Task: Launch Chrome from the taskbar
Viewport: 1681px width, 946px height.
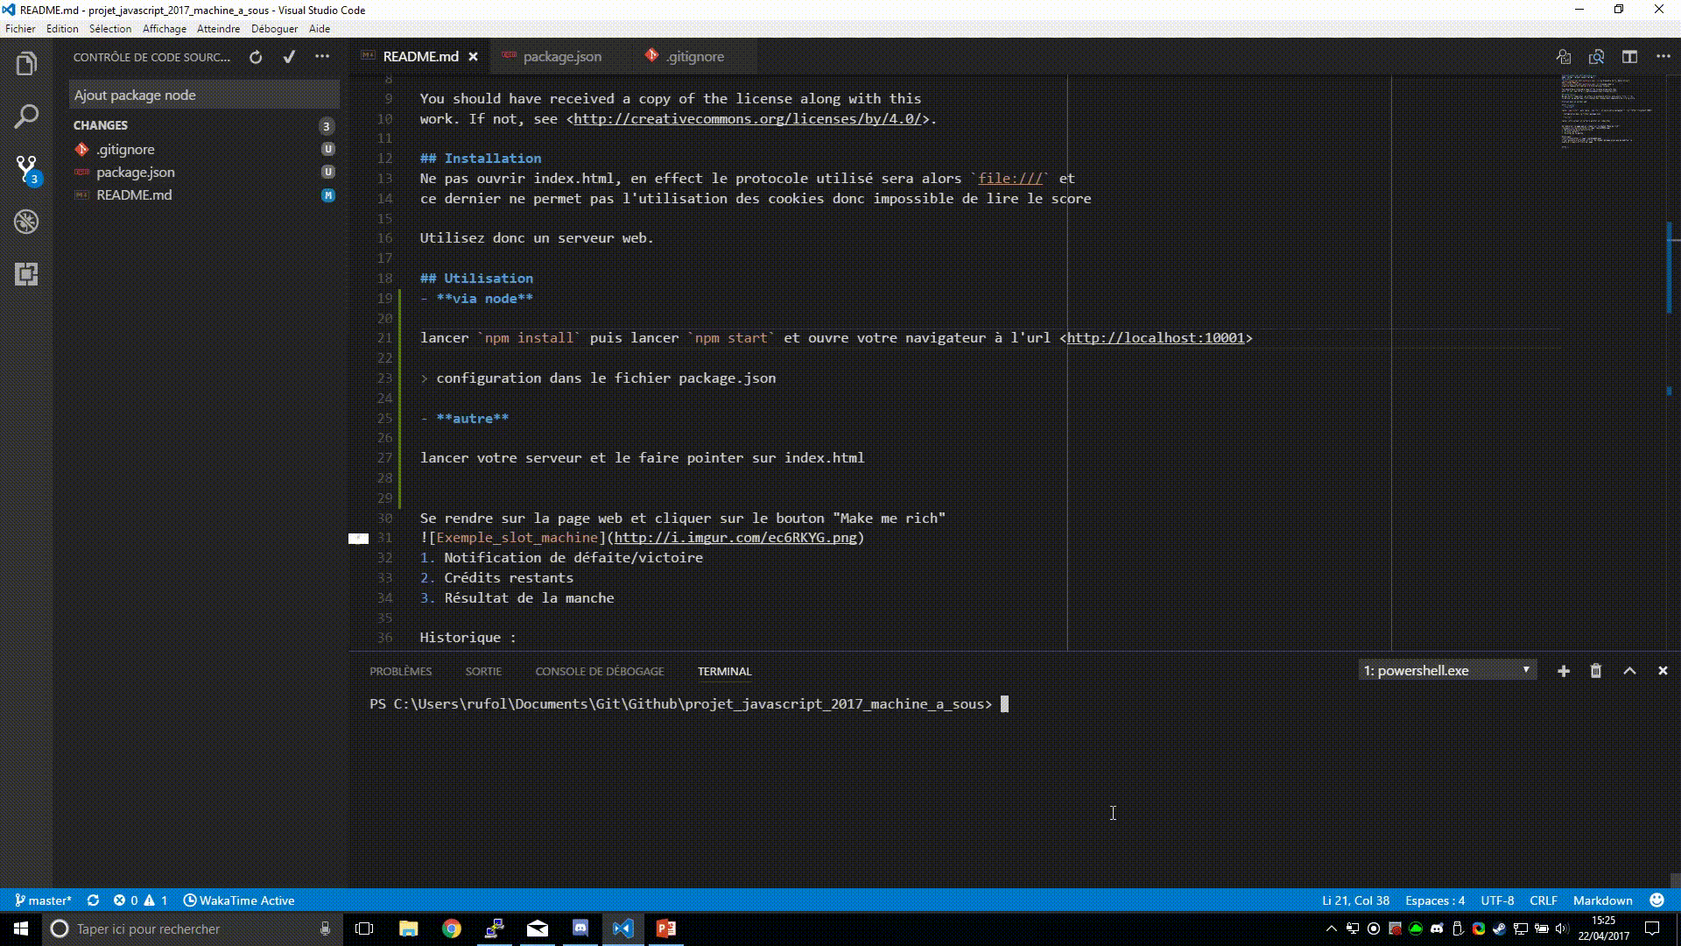Action: [452, 928]
